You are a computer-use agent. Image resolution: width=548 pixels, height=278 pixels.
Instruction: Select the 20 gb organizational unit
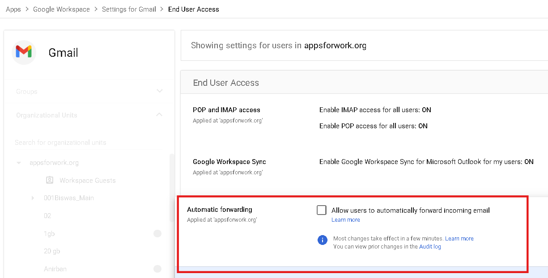tap(52, 251)
